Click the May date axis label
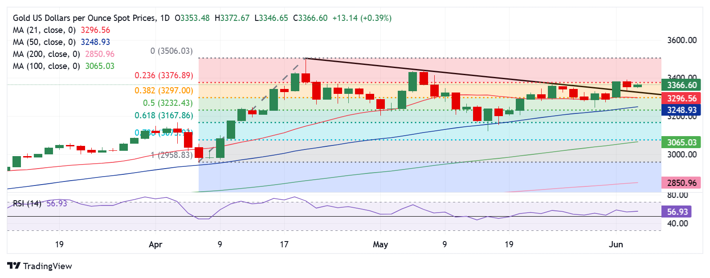The width and height of the screenshot is (710, 278). click(x=380, y=245)
